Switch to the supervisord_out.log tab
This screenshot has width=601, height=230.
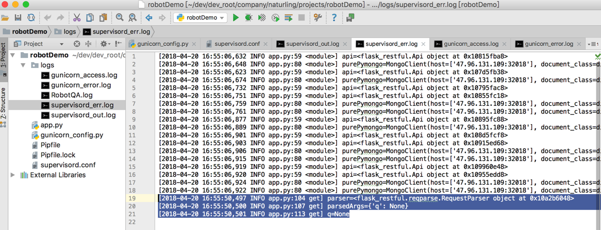313,44
